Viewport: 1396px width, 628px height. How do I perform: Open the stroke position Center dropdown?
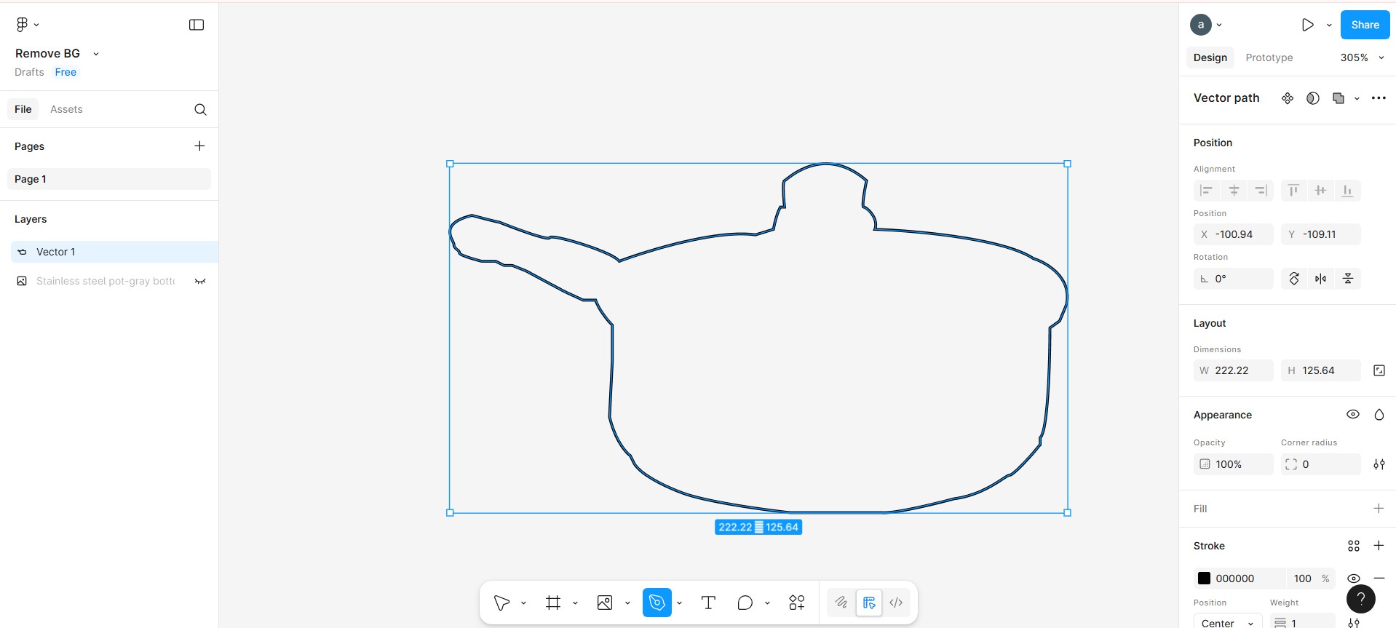pos(1228,623)
